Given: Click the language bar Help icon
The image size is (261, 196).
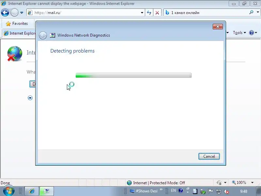Looking at the screenshot, I should (x=181, y=190).
